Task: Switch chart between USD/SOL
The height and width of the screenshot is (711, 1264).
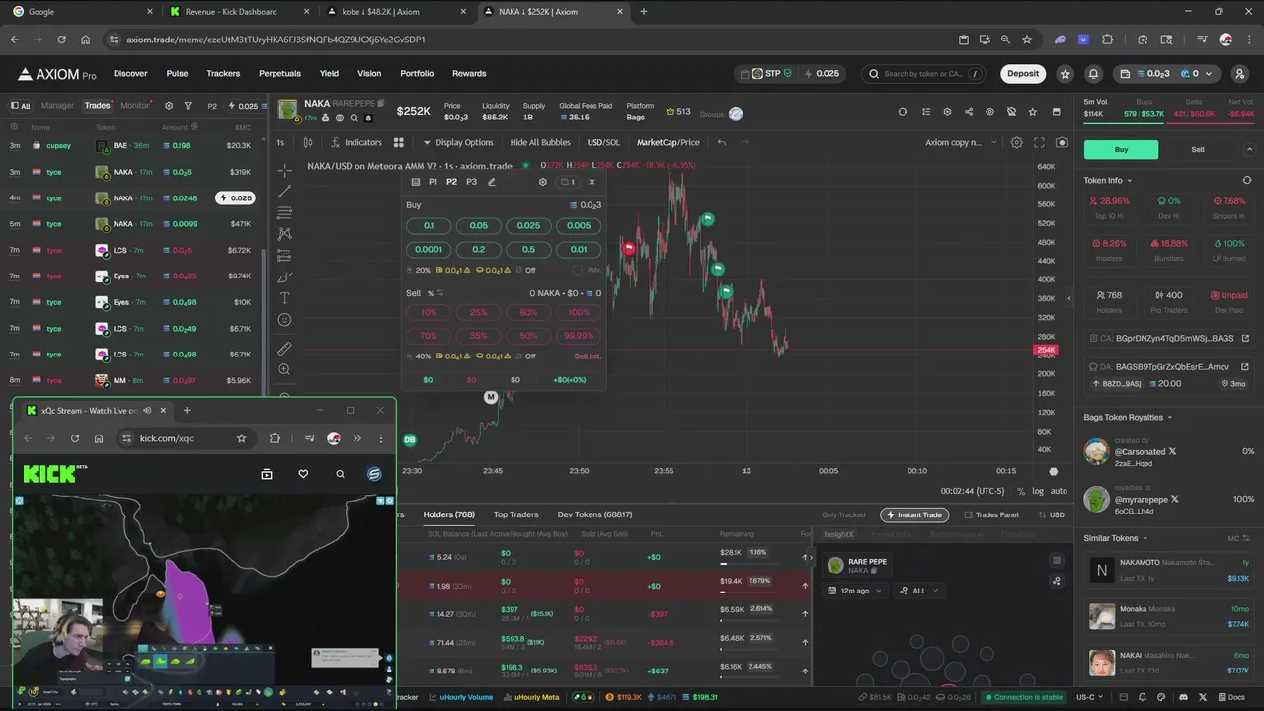Action: (x=603, y=142)
